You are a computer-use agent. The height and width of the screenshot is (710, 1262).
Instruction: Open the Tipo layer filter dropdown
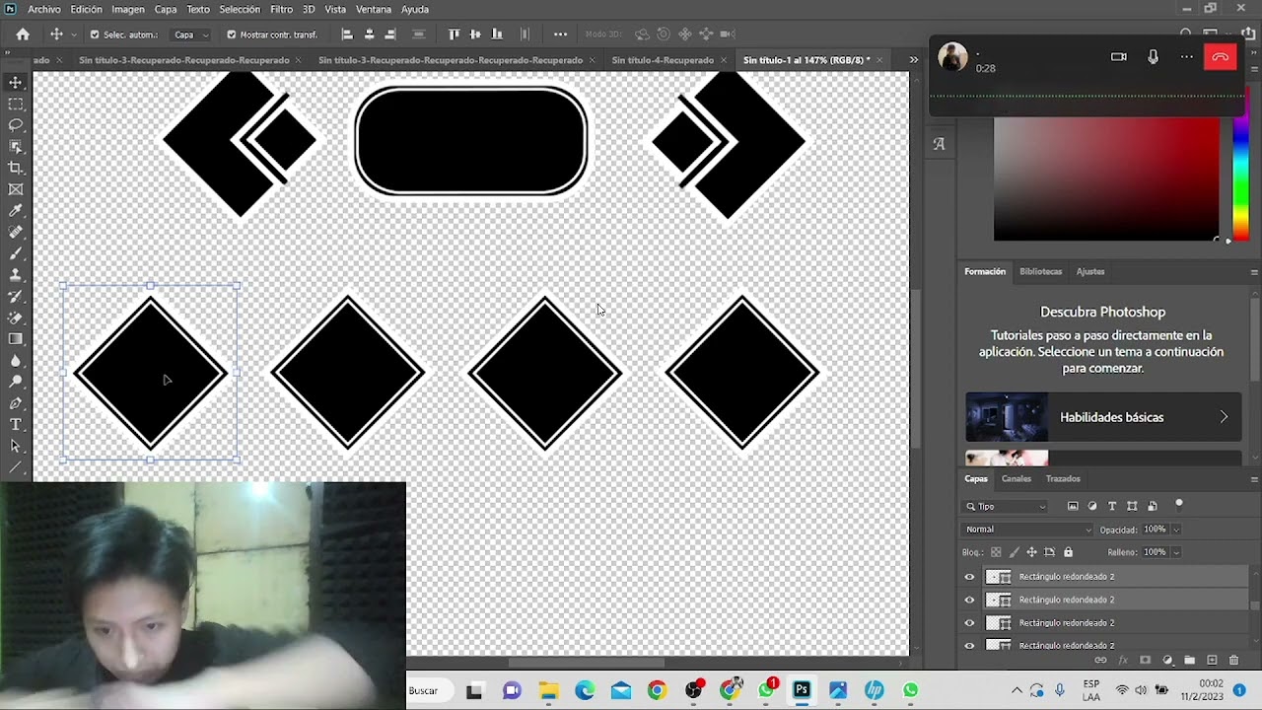tap(1006, 506)
